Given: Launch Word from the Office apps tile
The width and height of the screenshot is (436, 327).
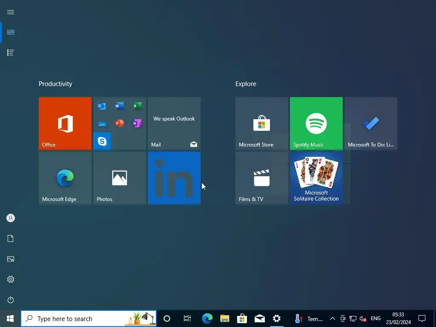Looking at the screenshot, I should pyautogui.click(x=120, y=106).
